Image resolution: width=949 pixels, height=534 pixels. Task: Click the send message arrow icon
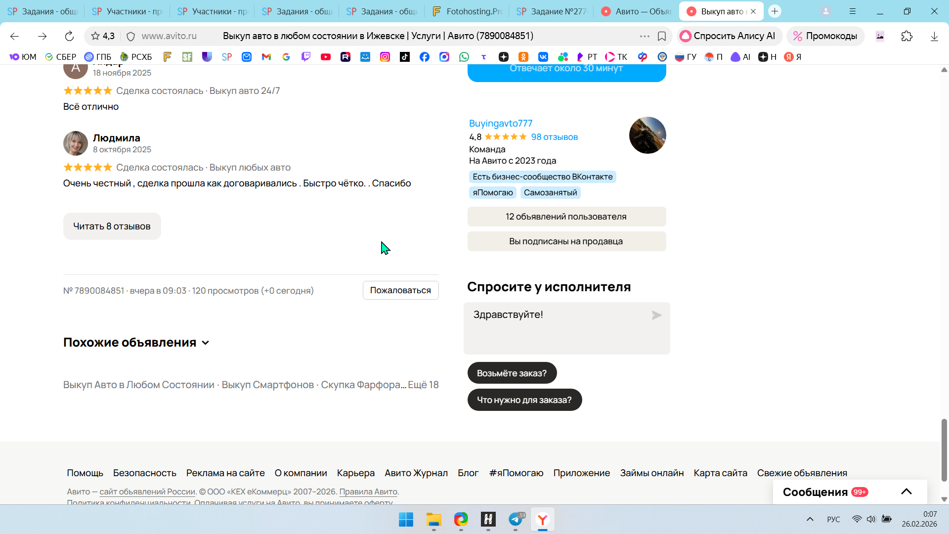click(x=656, y=315)
